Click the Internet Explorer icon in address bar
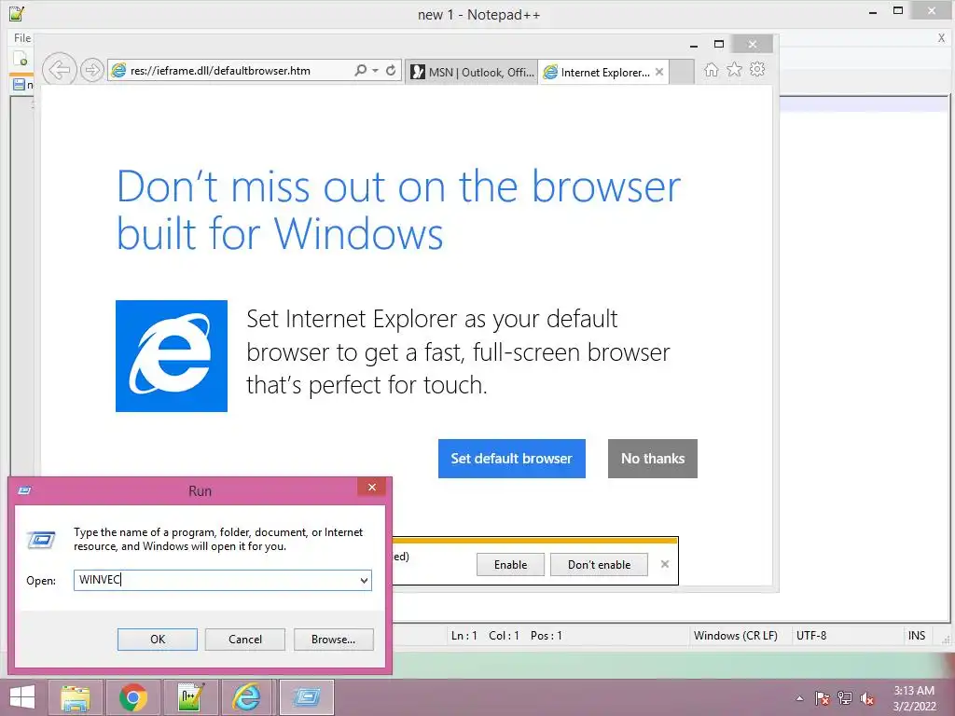Viewport: 955px width, 716px height. tap(118, 70)
